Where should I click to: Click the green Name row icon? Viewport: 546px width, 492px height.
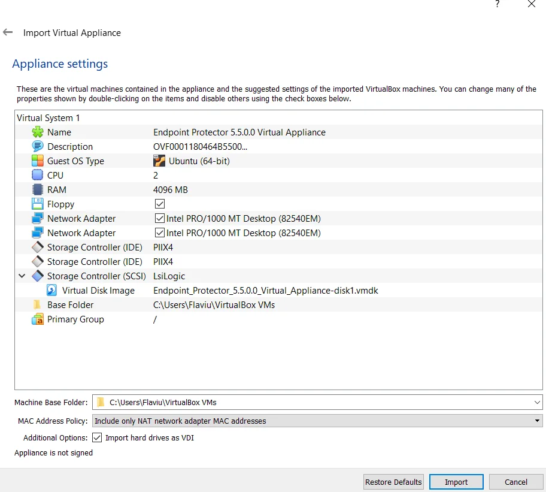37,132
